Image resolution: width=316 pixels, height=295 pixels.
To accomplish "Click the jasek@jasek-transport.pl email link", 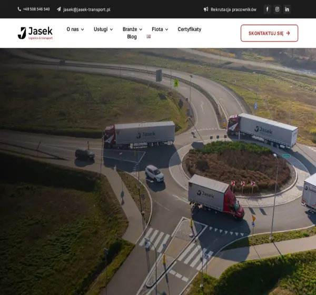I will coord(87,9).
